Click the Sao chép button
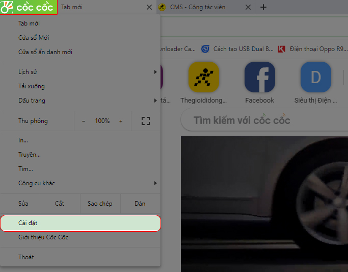The height and width of the screenshot is (272, 348). tap(100, 203)
